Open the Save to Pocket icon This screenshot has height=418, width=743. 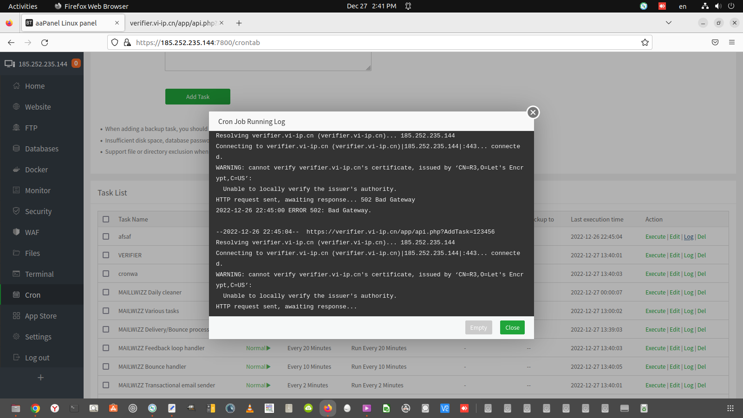715,42
